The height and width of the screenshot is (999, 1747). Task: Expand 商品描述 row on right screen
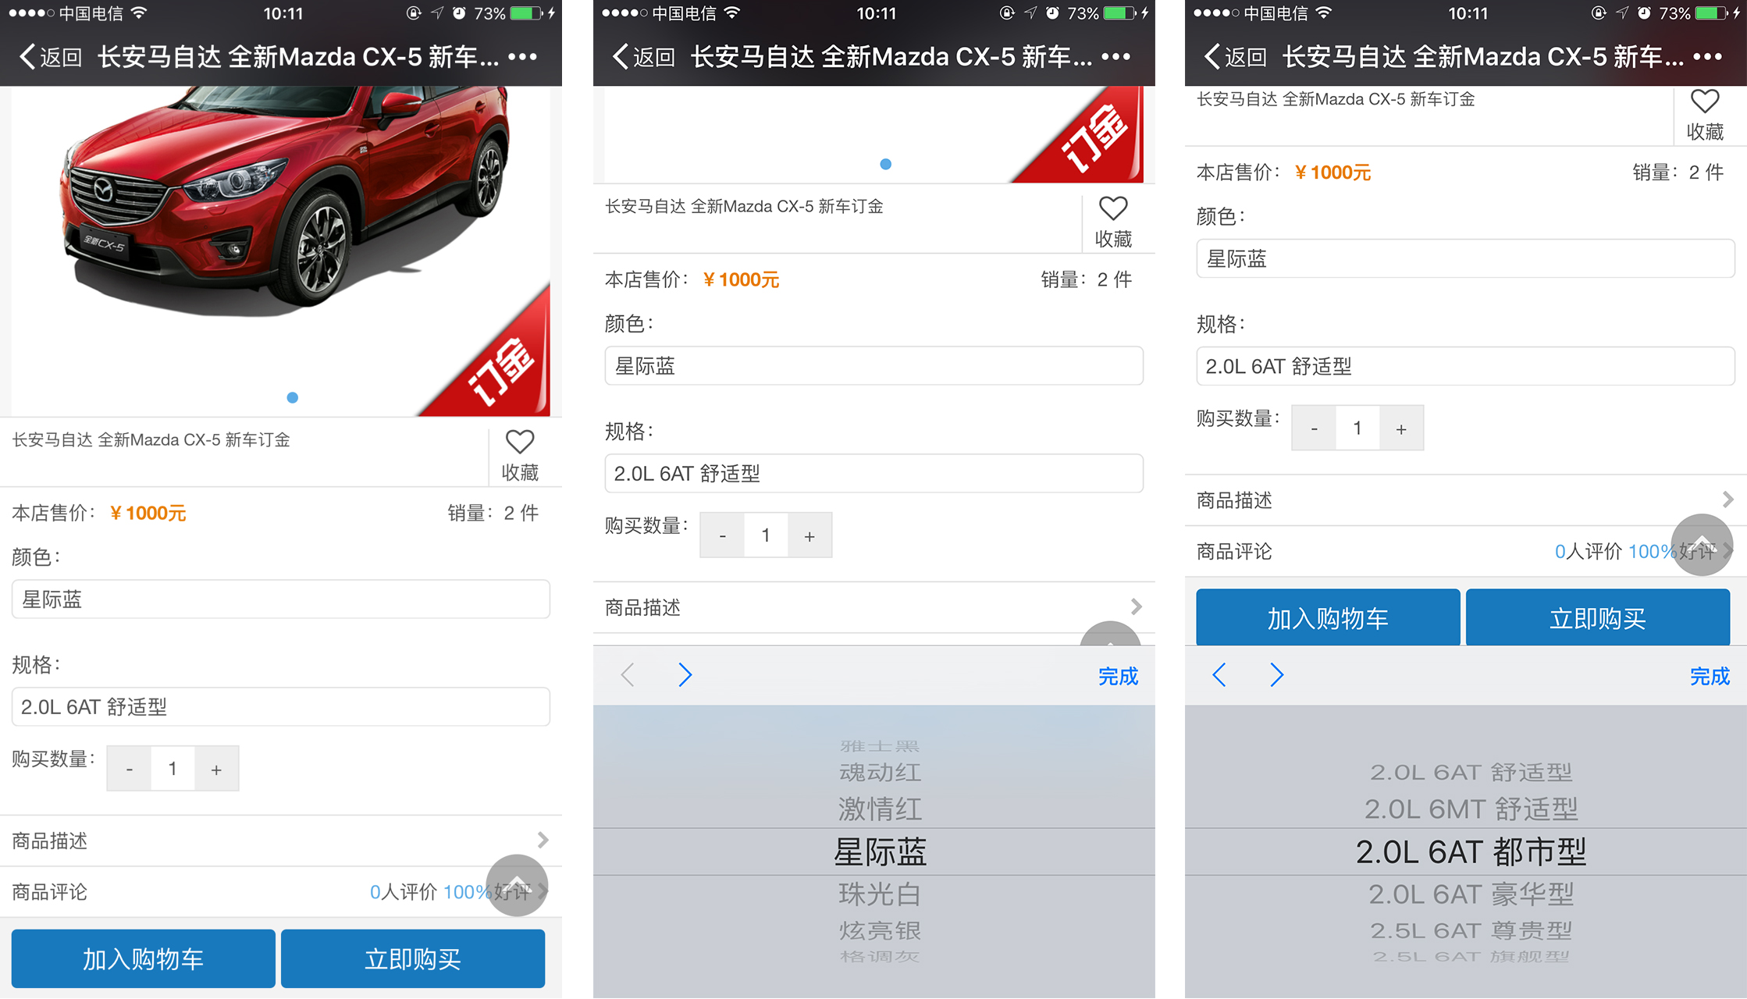(x=1466, y=499)
